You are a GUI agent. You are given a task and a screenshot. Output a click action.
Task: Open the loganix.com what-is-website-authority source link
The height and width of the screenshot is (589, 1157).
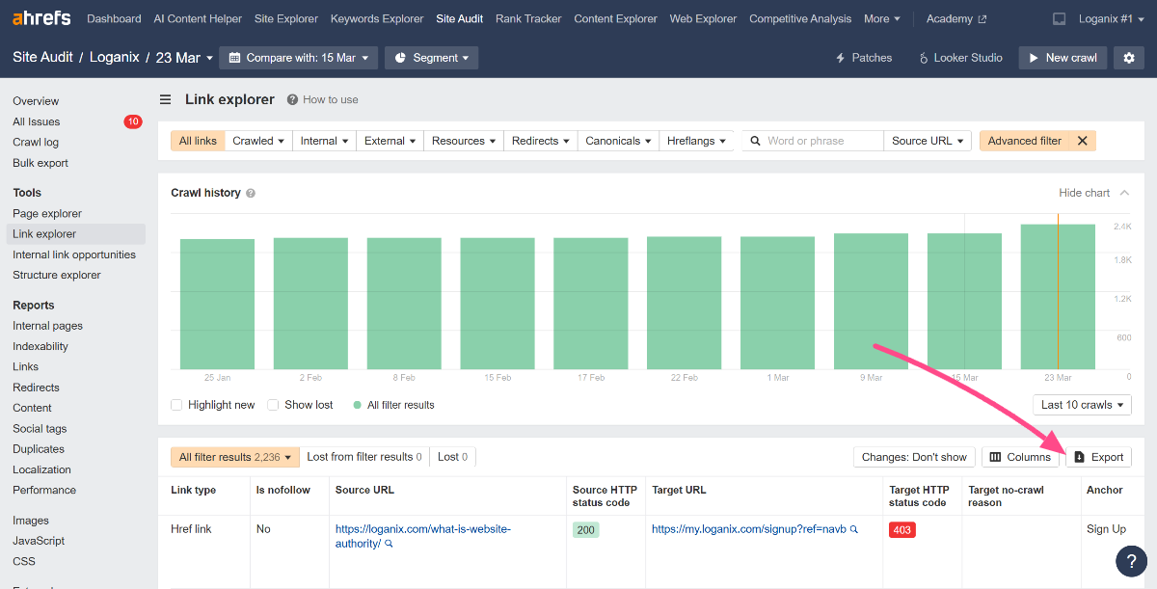click(423, 536)
